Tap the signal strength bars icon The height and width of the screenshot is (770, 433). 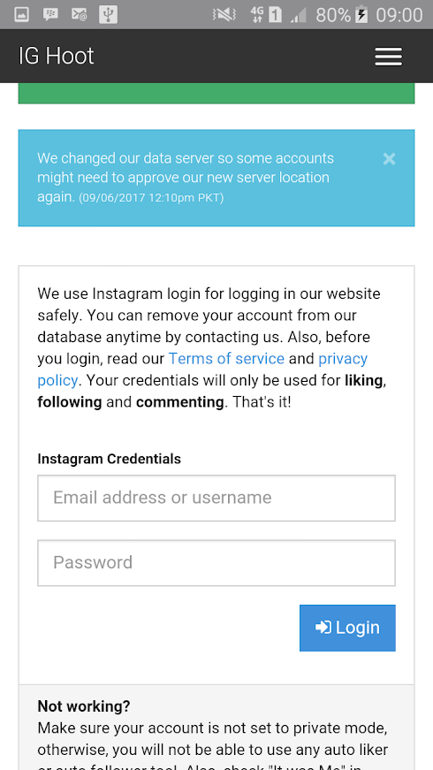(298, 15)
